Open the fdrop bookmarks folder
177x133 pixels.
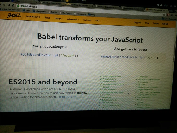(x=92, y=15)
